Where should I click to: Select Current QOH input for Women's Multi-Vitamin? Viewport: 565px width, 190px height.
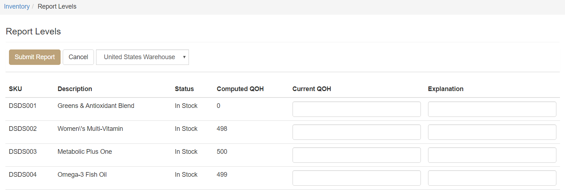(356, 132)
